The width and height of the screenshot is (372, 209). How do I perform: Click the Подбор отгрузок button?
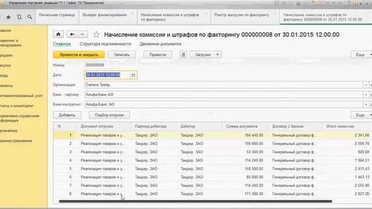(x=109, y=115)
